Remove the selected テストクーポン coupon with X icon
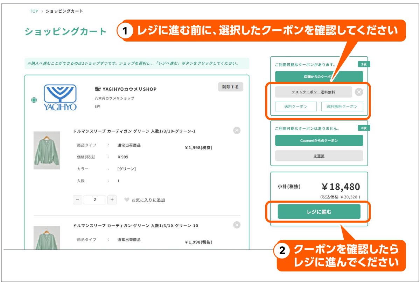The height and width of the screenshot is (284, 420). (359, 92)
